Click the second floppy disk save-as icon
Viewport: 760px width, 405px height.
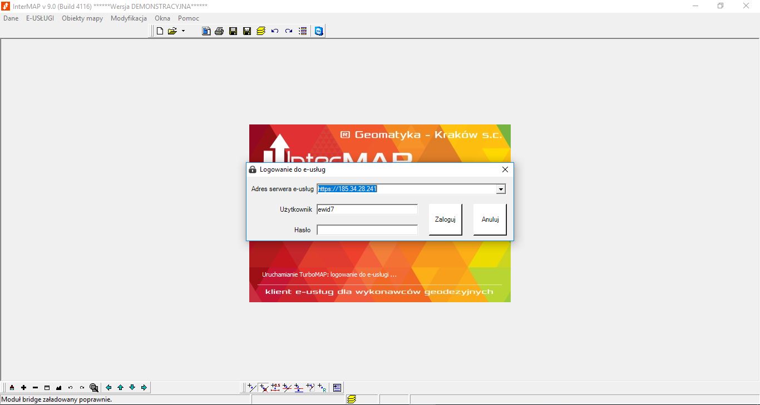click(247, 31)
